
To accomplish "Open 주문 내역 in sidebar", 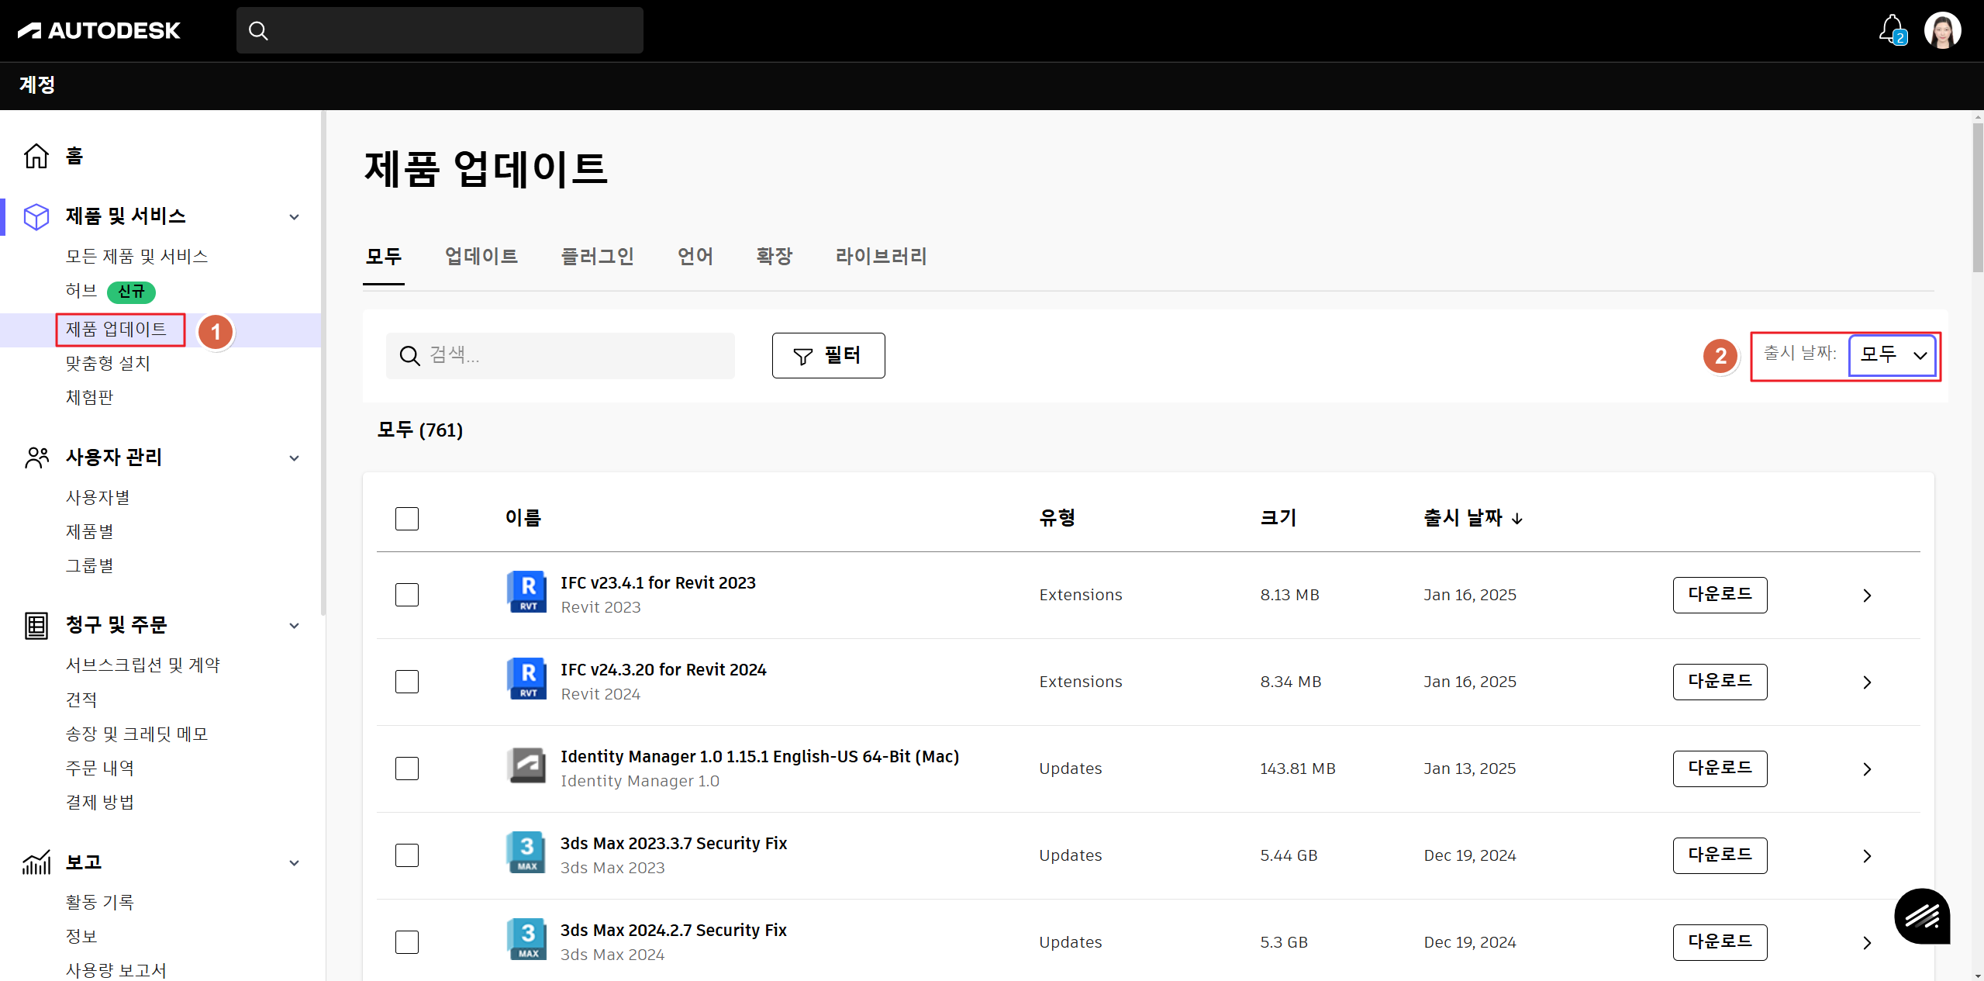I will tap(99, 769).
